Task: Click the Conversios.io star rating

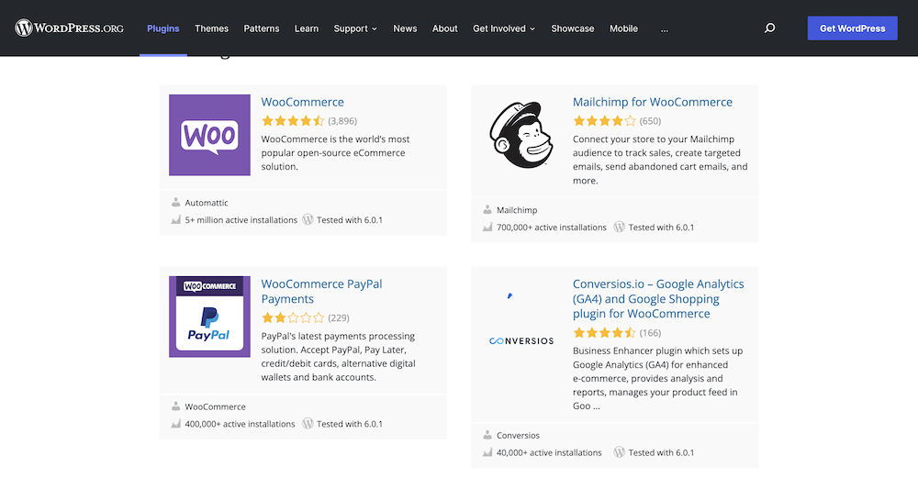Action: coord(604,333)
